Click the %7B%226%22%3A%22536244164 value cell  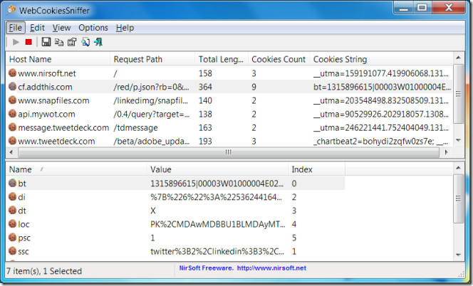pos(216,197)
